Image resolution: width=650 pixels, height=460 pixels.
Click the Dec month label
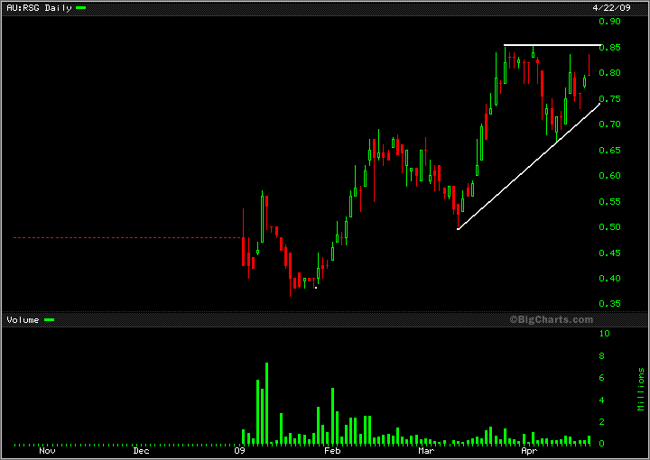pos(142,451)
